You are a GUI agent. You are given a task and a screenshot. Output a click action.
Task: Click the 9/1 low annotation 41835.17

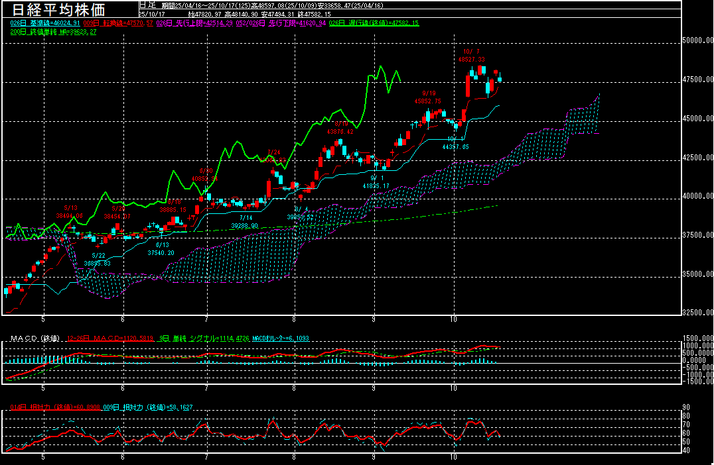(376, 186)
